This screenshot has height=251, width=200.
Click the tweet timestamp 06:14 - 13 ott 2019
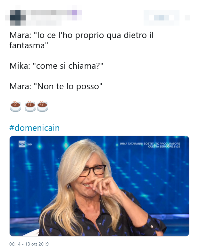pos(29,244)
